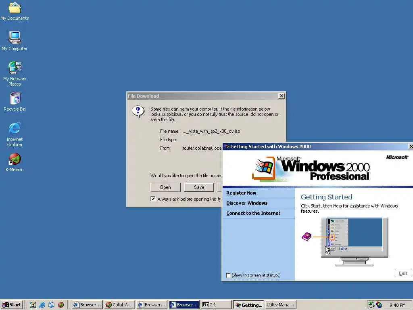Screen dimensions: 413x310
Task: Switch to the Getting... taskbar button
Action: point(248,305)
